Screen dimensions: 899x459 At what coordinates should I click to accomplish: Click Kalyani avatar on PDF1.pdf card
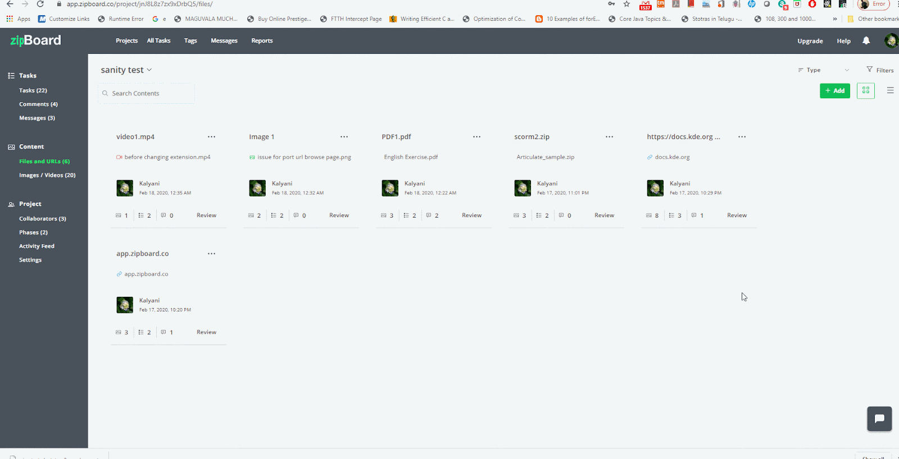(390, 188)
